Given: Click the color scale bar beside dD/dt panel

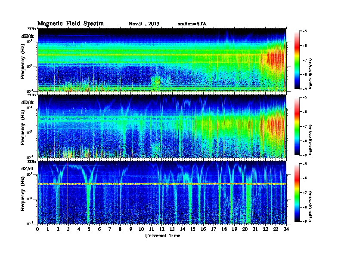Looking at the screenshot, I should [297, 126].
